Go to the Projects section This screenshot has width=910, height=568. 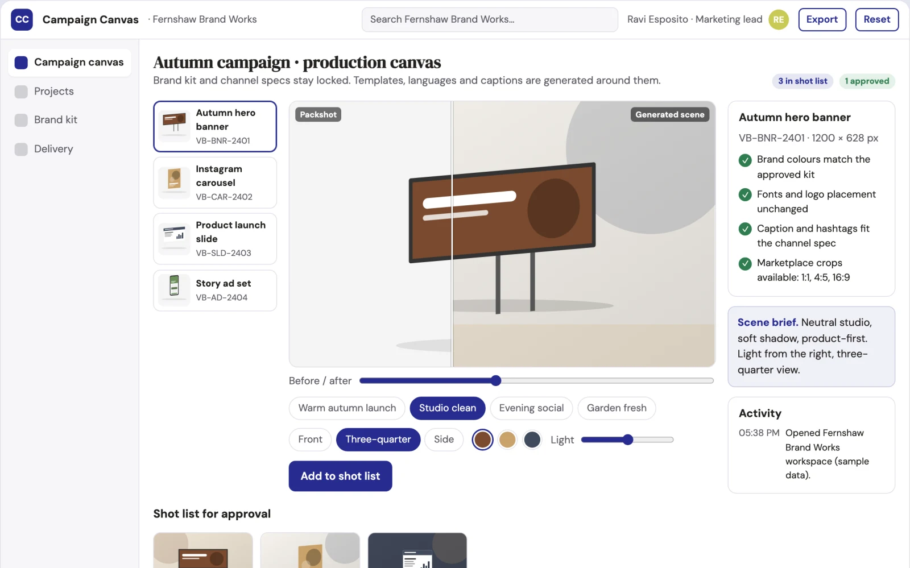click(x=70, y=92)
